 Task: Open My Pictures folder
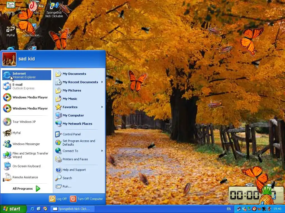click(79, 90)
